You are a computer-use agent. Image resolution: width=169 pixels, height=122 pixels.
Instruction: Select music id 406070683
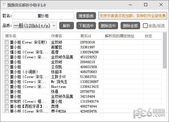[x=88, y=72]
